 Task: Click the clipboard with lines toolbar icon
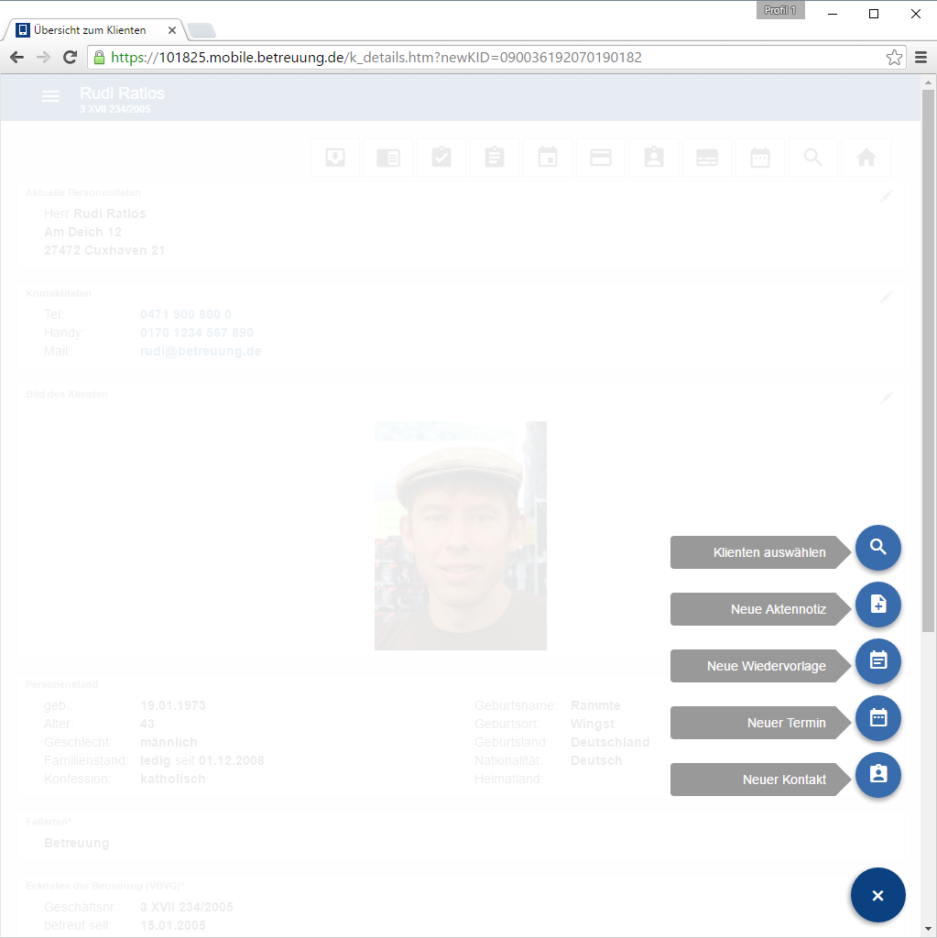(x=495, y=158)
